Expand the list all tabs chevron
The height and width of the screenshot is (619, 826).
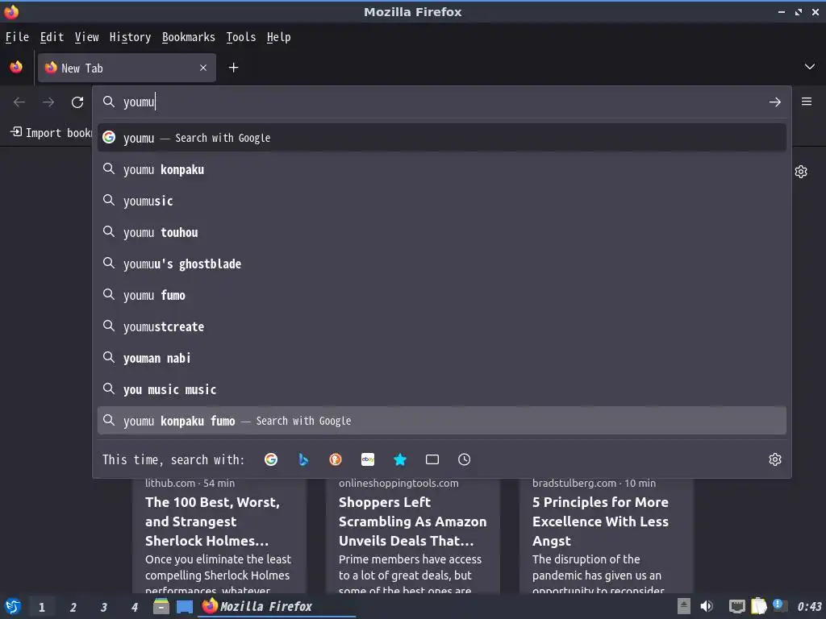810,67
